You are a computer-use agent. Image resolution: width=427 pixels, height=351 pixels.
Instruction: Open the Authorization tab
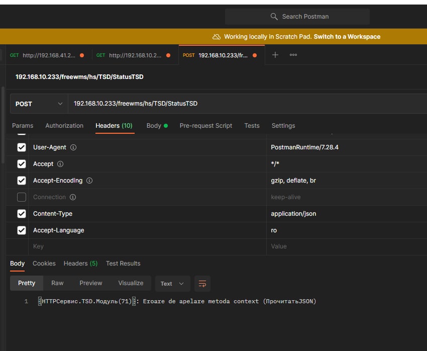tap(64, 126)
